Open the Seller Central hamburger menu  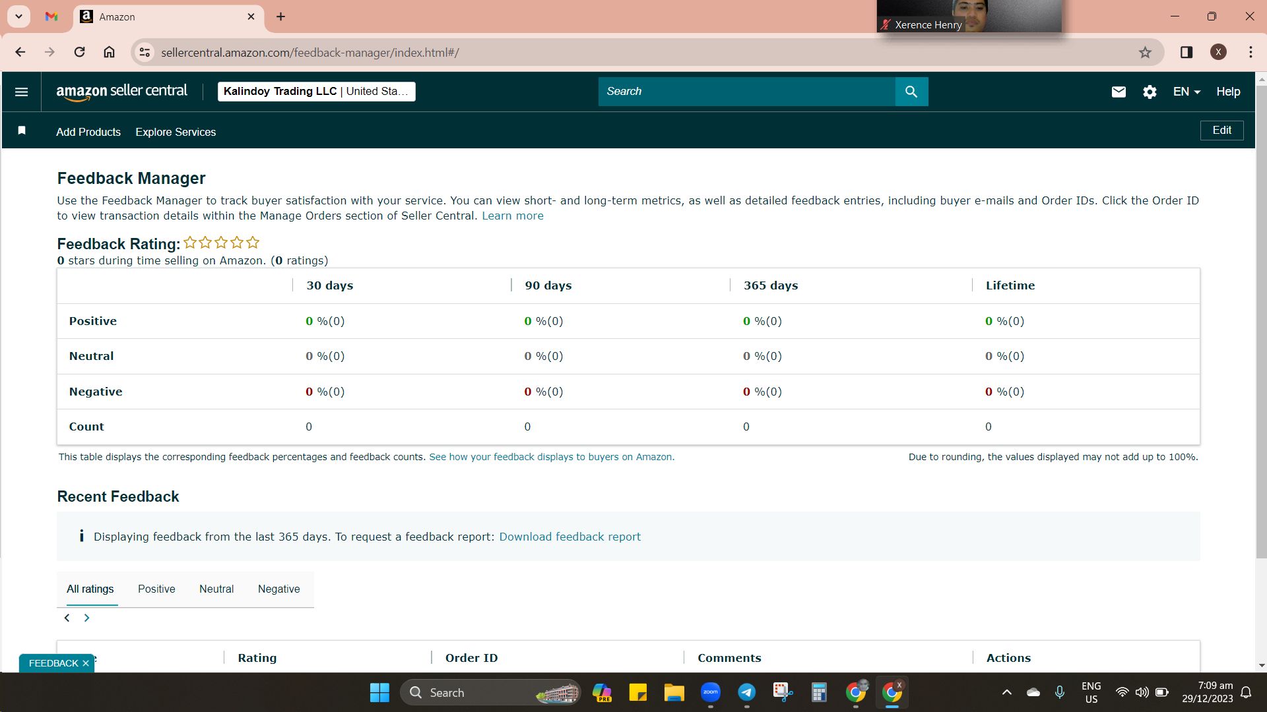pyautogui.click(x=21, y=92)
